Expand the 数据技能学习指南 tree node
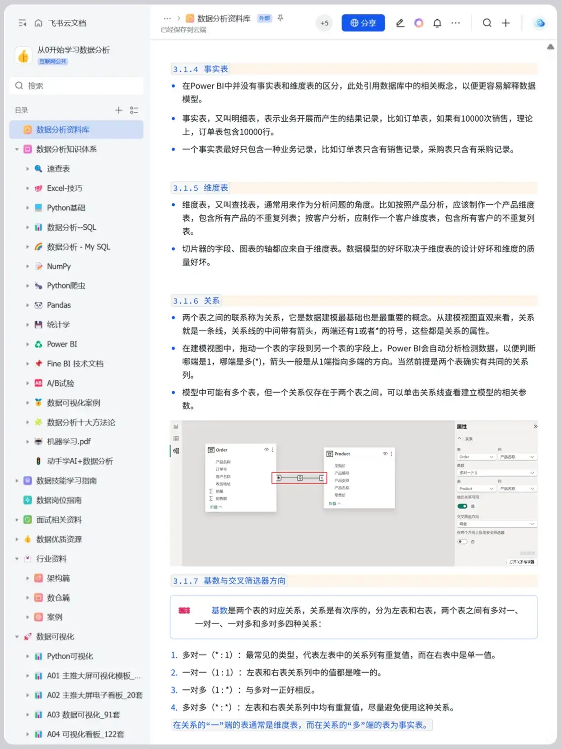This screenshot has width=561, height=749. click(17, 480)
